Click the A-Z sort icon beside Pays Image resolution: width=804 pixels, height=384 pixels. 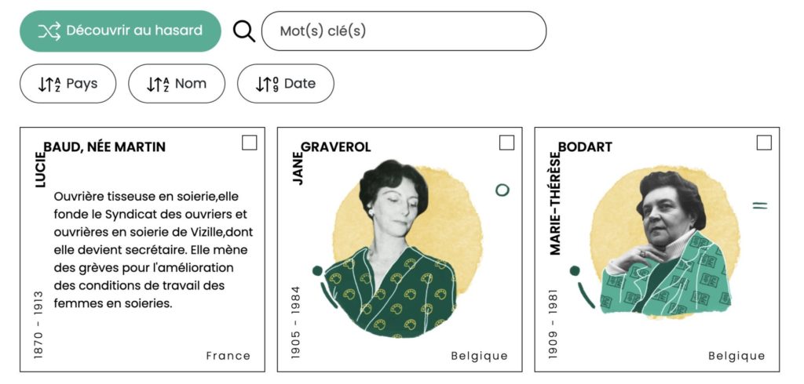49,84
